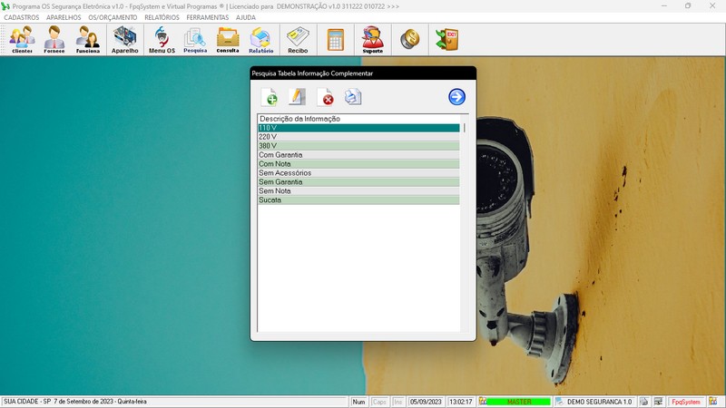This screenshot has width=726, height=408.
Task: Select the 220 V row
Action: click(x=358, y=137)
